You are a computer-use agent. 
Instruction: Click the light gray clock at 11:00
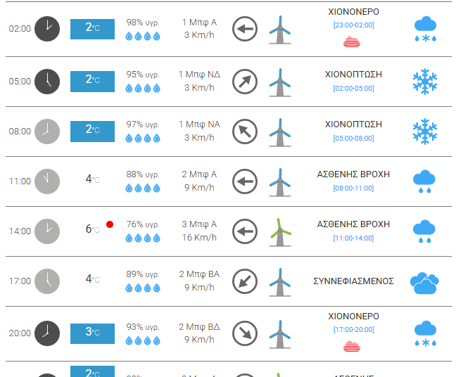(48, 181)
